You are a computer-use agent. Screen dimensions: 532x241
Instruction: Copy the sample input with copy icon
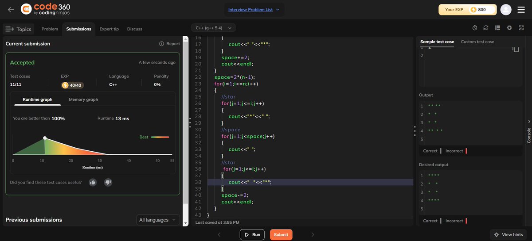pos(515,49)
